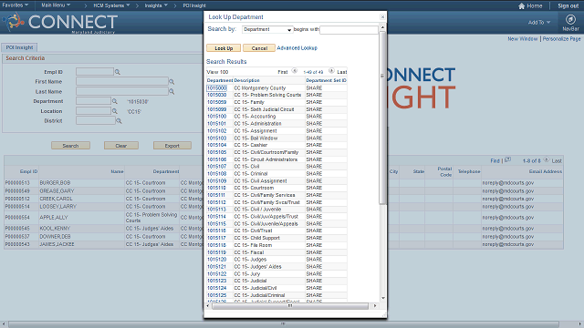Show next results with the right arrow icon
This screenshot has height=328, width=584.
click(x=331, y=71)
